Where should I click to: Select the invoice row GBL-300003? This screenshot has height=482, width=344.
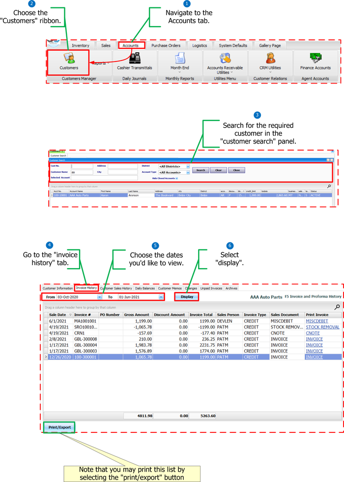193,351
